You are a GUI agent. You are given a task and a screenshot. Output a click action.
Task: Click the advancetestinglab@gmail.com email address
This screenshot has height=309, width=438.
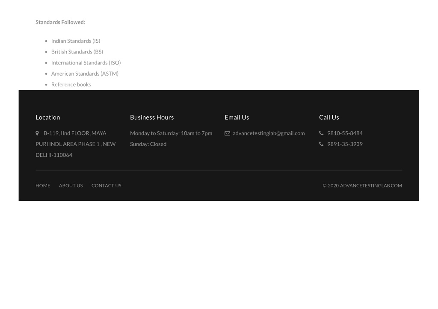(269, 133)
